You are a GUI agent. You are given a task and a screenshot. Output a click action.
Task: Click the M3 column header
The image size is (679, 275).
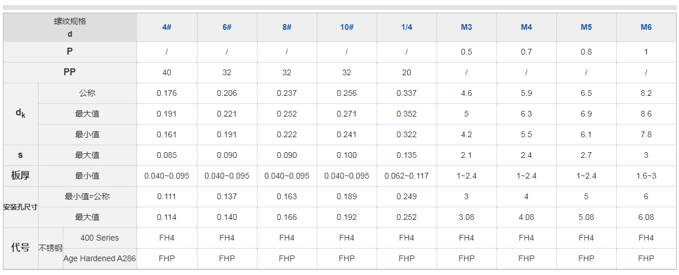(x=466, y=28)
